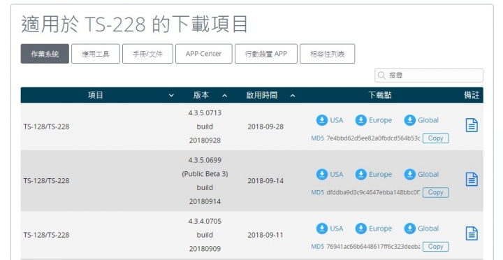Viewport: 503px width, 260px height.
Task: Click into the 搜尋 search field
Action: [429, 75]
